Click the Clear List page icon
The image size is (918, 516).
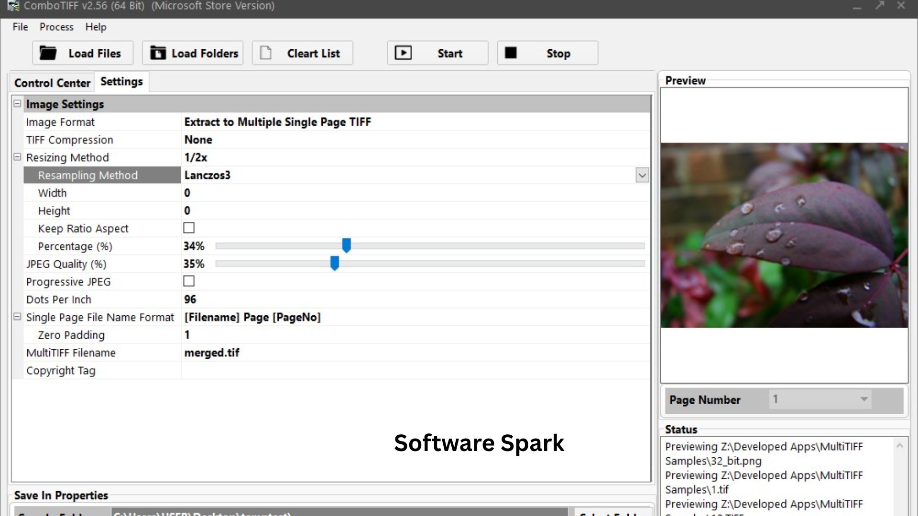(266, 53)
